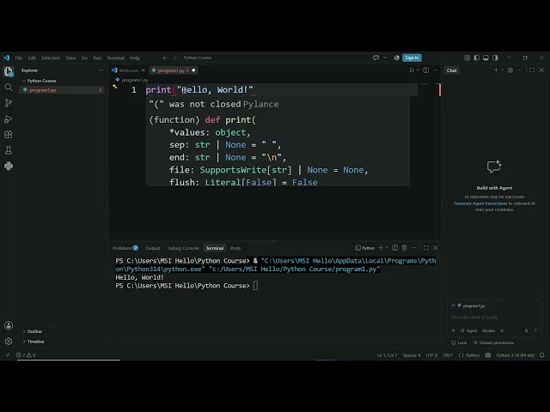Close the terminal panel

(x=436, y=248)
